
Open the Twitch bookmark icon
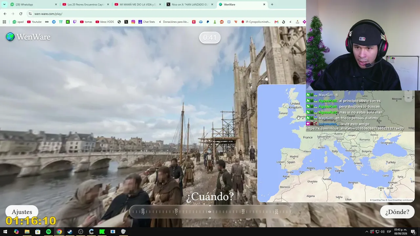click(x=75, y=22)
